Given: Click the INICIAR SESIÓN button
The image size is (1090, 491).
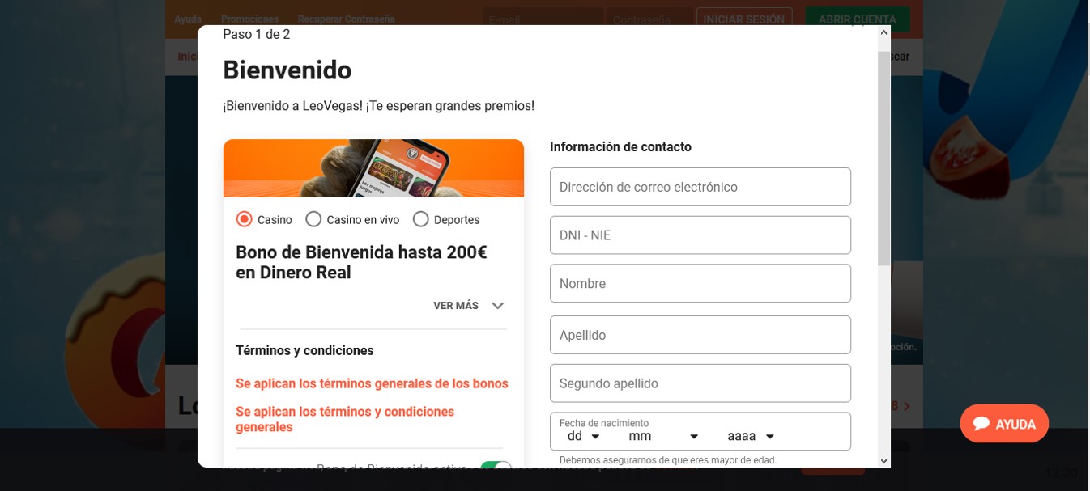Looking at the screenshot, I should point(744,19).
